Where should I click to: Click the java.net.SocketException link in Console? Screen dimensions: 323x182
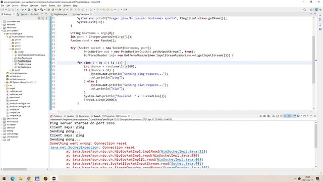coord(74,147)
